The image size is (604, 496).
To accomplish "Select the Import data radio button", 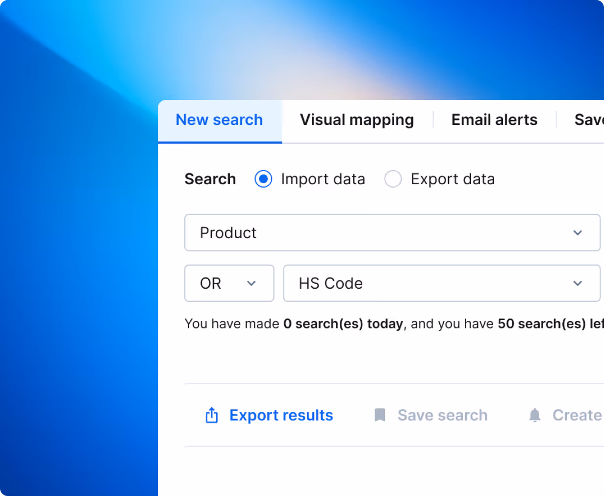I will pyautogui.click(x=263, y=179).
